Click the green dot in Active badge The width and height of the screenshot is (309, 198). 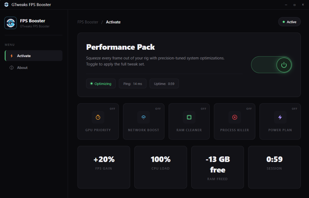click(284, 22)
